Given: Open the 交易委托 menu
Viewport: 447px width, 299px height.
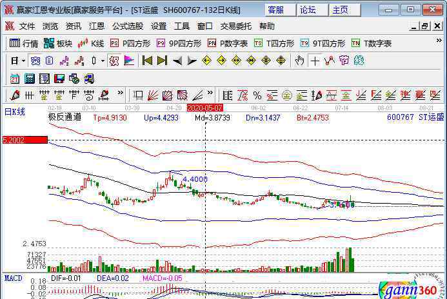Looking at the screenshot, I should [236, 26].
